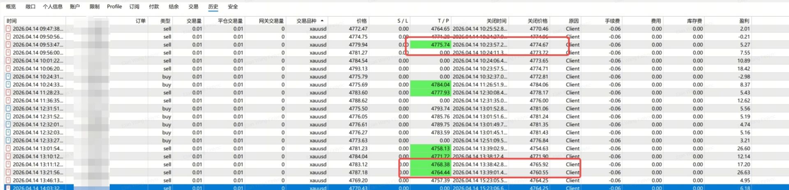Click the sort arrow beside 交易品种 header
This screenshot has width=789, height=190.
pos(322,20)
